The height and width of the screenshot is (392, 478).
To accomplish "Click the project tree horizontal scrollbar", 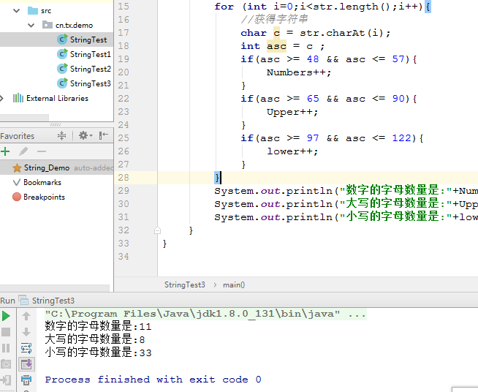I will (x=24, y=118).
